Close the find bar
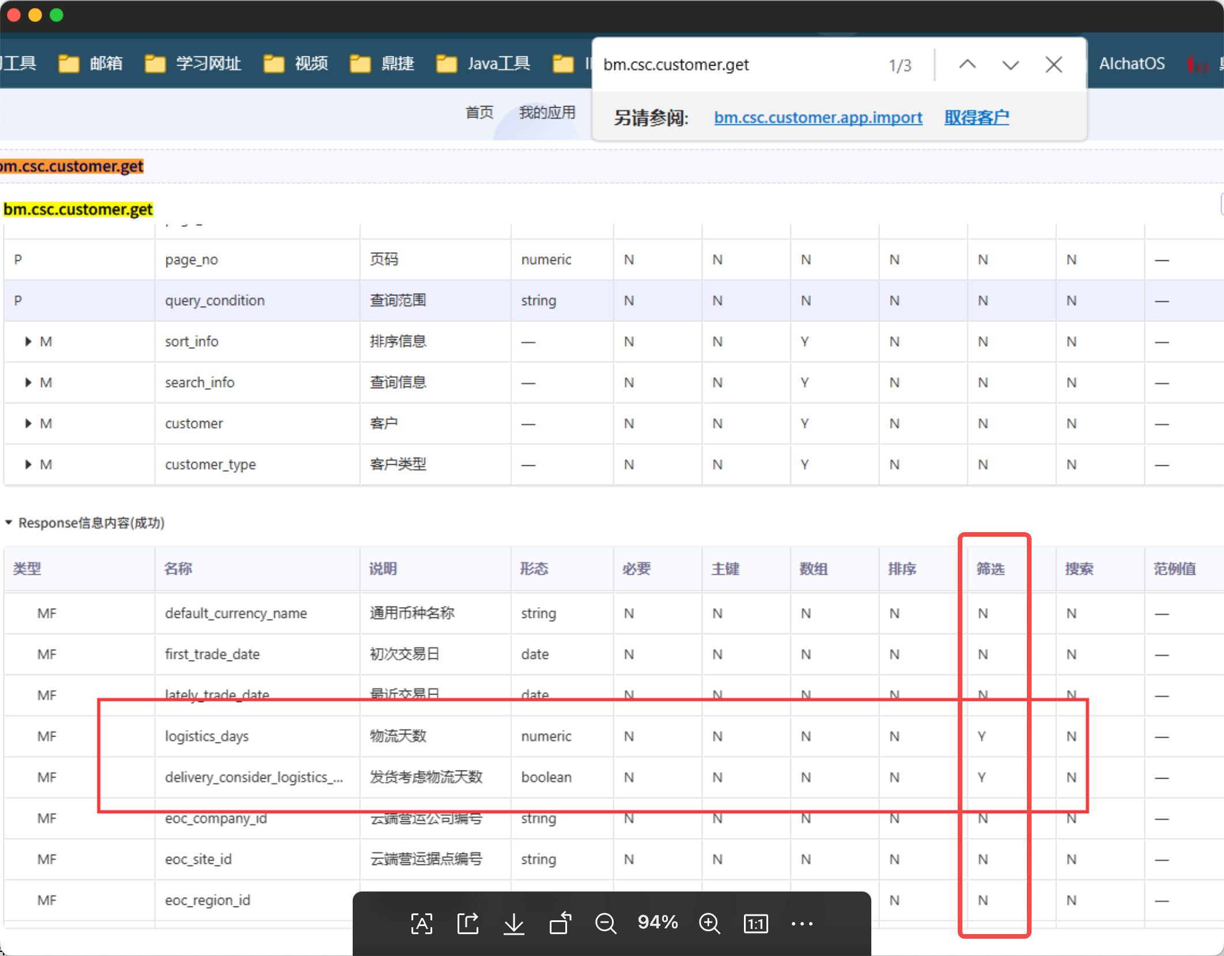The width and height of the screenshot is (1224, 956). [1054, 65]
